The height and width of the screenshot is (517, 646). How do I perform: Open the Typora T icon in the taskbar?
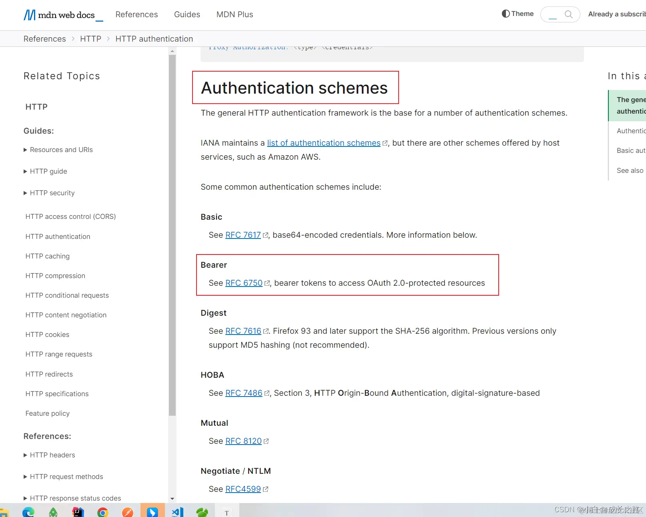coord(227,512)
